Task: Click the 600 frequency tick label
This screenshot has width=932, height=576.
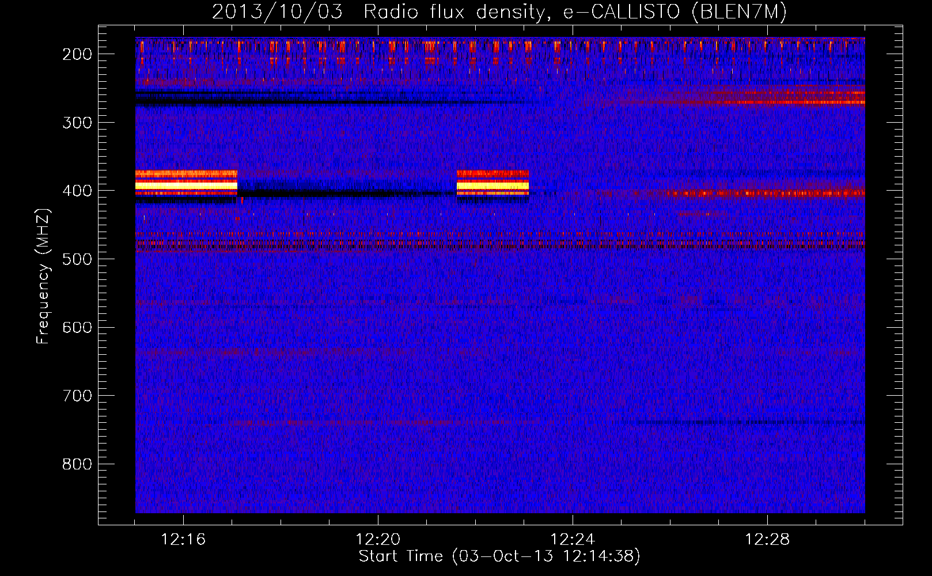Action: point(77,327)
